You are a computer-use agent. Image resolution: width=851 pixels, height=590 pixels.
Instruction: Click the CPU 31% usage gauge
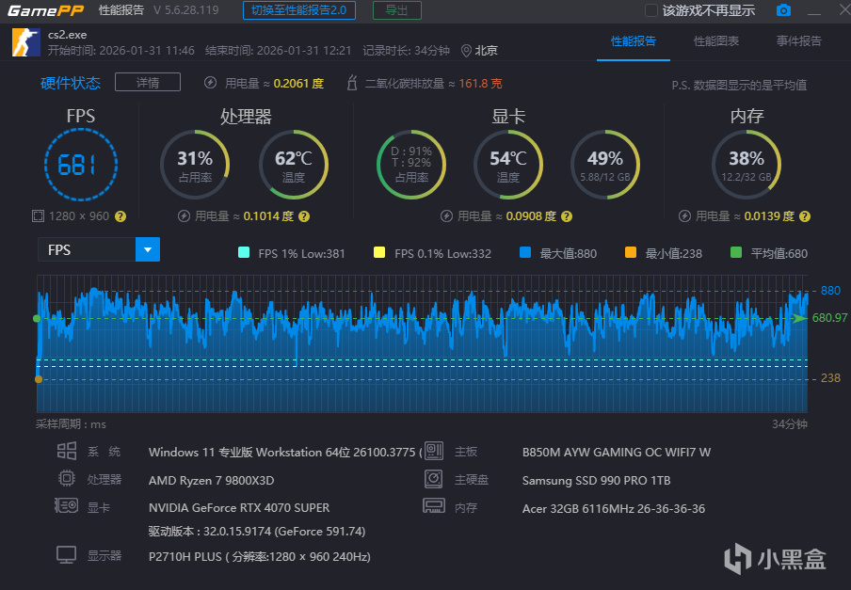pyautogui.click(x=195, y=165)
